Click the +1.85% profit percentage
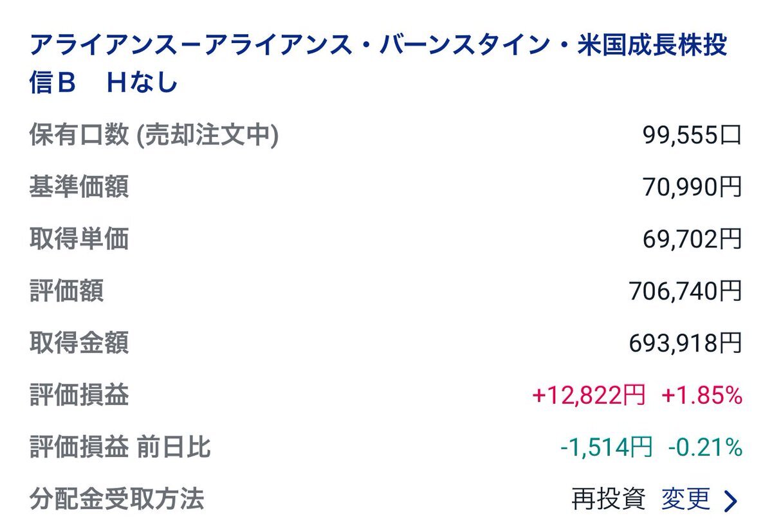The height and width of the screenshot is (527, 772). [x=702, y=395]
